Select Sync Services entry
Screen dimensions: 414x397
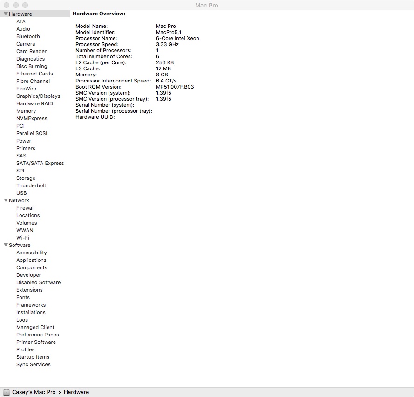33,364
